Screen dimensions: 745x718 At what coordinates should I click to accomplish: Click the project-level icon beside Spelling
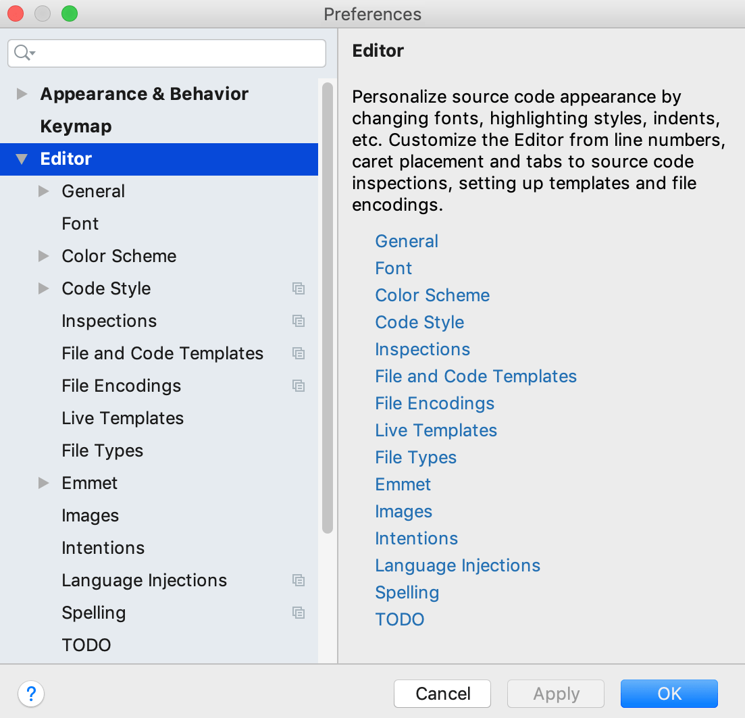[299, 613]
